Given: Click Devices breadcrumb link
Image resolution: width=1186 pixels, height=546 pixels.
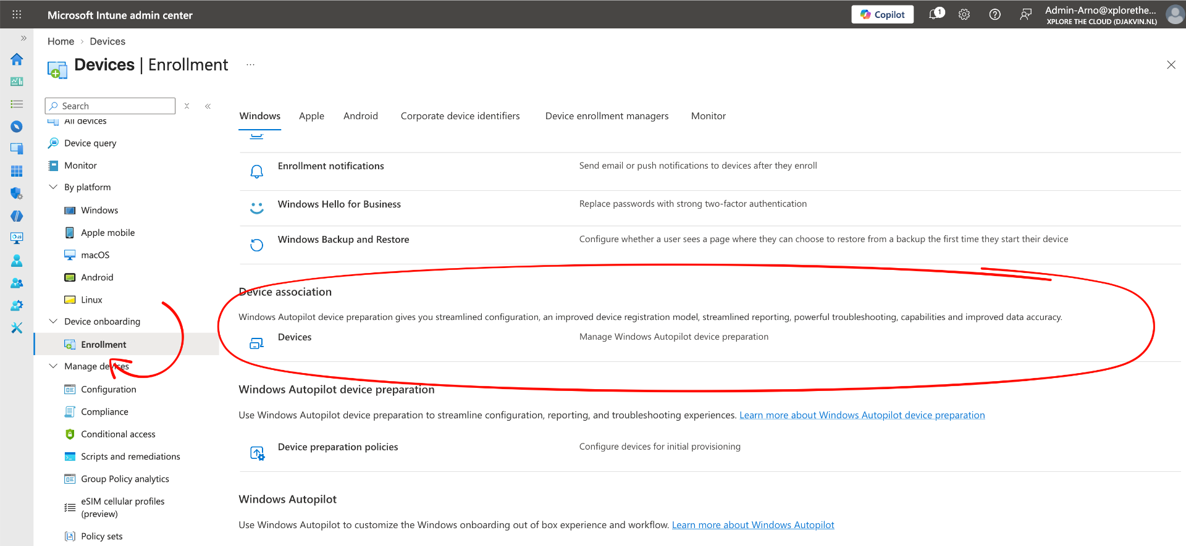Looking at the screenshot, I should pos(107,41).
